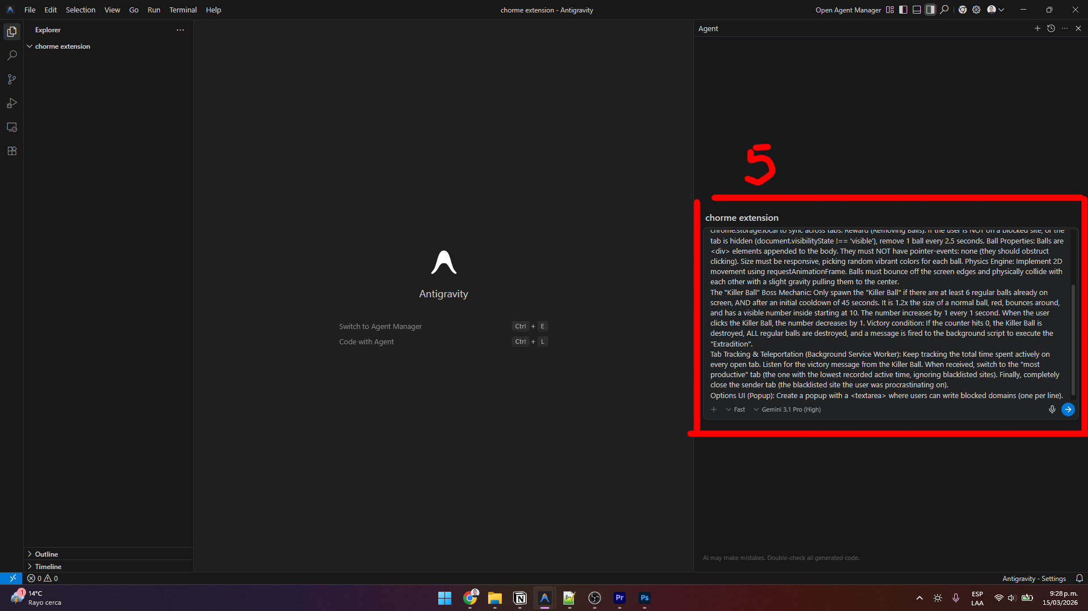Open the Run menu
This screenshot has height=611, width=1088.
(154, 10)
